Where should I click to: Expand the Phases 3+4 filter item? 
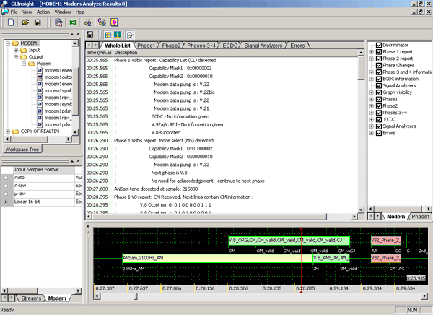[x=372, y=113]
